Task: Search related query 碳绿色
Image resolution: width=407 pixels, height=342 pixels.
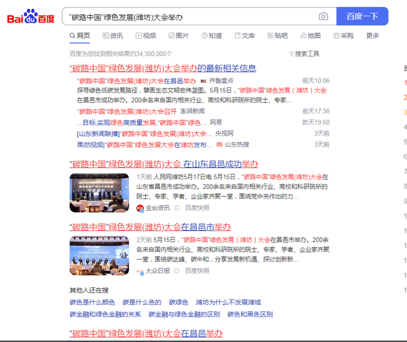Action: pos(178,302)
